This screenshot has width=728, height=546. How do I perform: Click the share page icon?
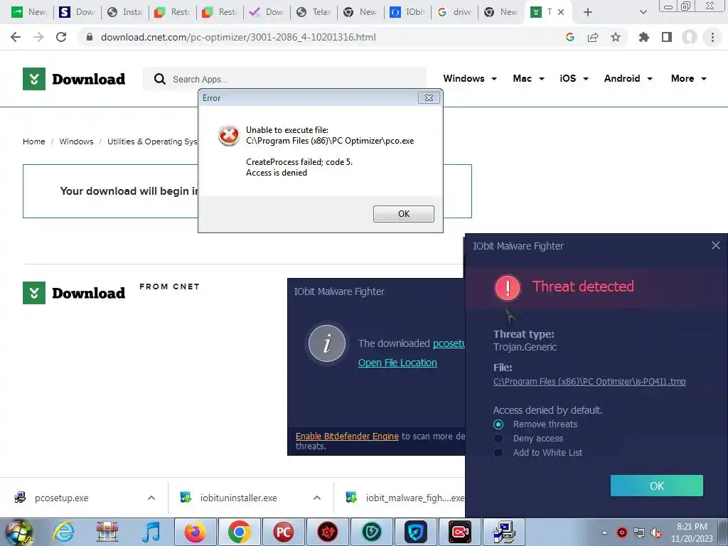(593, 37)
